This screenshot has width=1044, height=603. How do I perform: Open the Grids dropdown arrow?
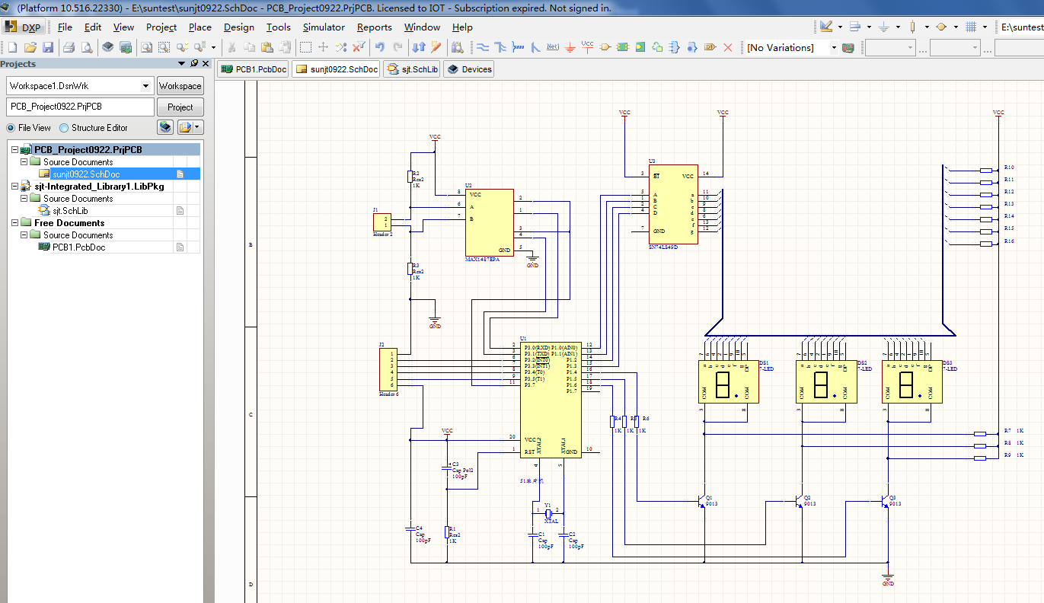[985, 27]
